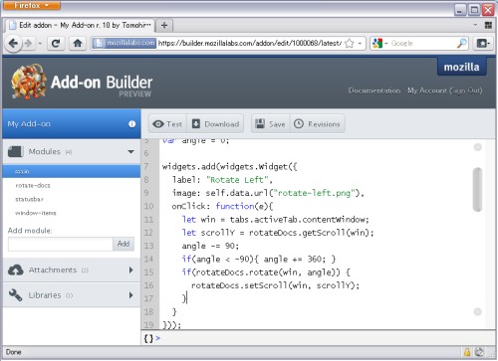Open a new browser tab

(164, 25)
